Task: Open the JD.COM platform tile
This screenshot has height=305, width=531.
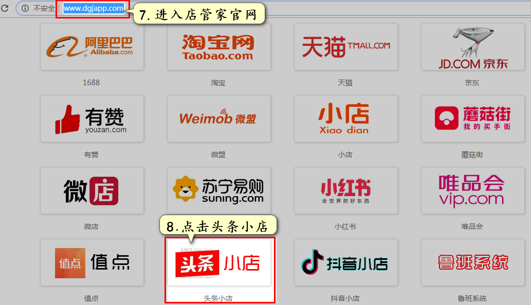Action: [x=473, y=47]
